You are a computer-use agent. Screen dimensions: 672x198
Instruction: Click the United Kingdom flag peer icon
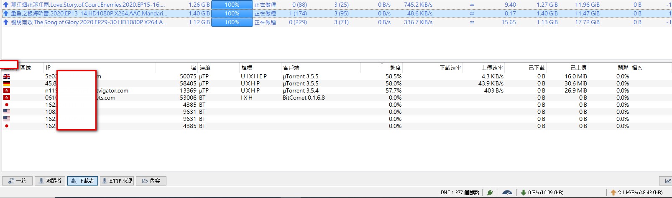coord(7,76)
